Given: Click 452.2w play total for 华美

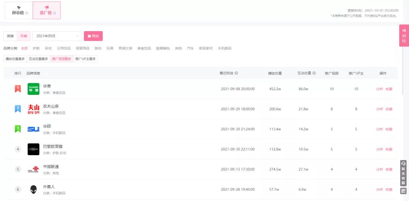Looking at the screenshot, I should 275,89.
